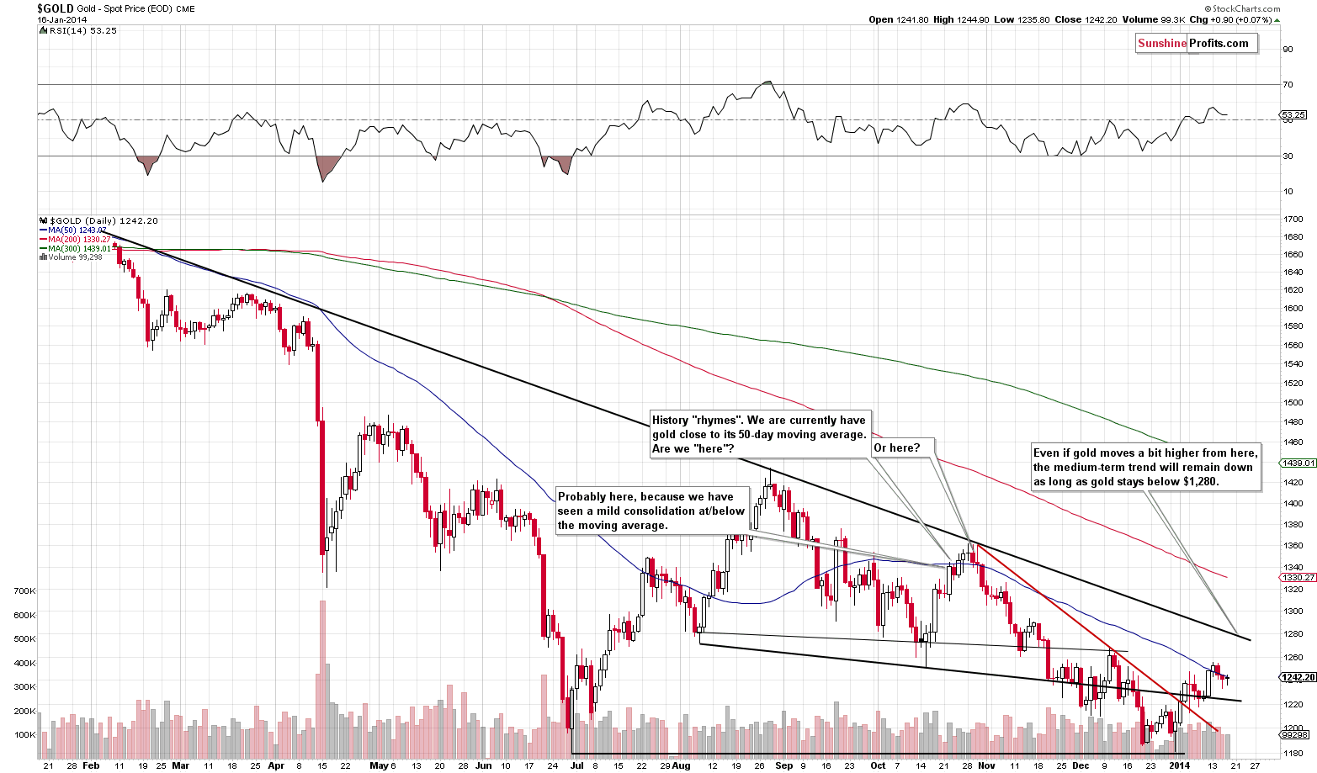
Task: Click the 2014 date axis label
Action: [1180, 766]
